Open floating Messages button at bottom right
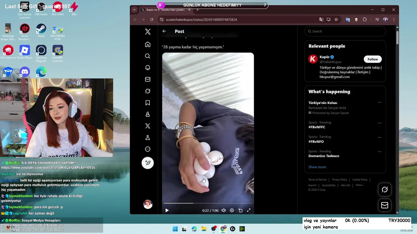Image resolution: width=417 pixels, height=234 pixels. point(385,205)
